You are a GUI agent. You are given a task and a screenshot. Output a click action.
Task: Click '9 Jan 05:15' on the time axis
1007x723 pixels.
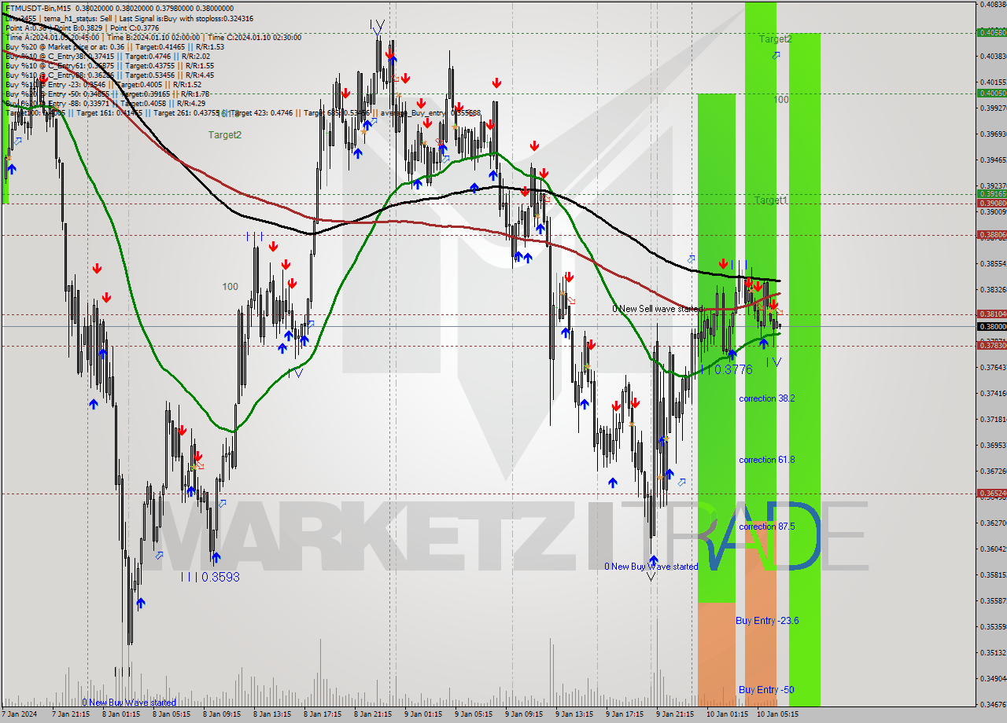(x=474, y=714)
